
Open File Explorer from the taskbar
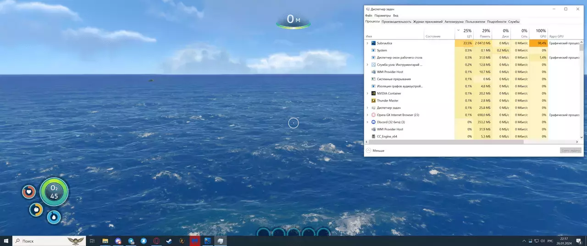pos(105,241)
